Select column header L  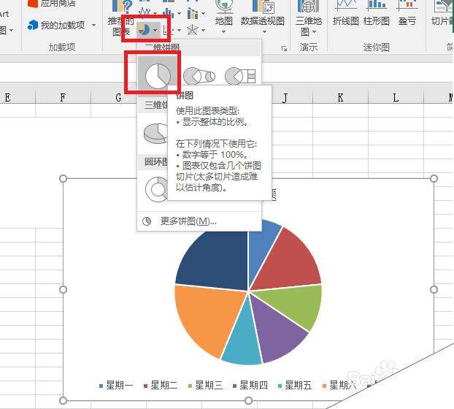396,97
